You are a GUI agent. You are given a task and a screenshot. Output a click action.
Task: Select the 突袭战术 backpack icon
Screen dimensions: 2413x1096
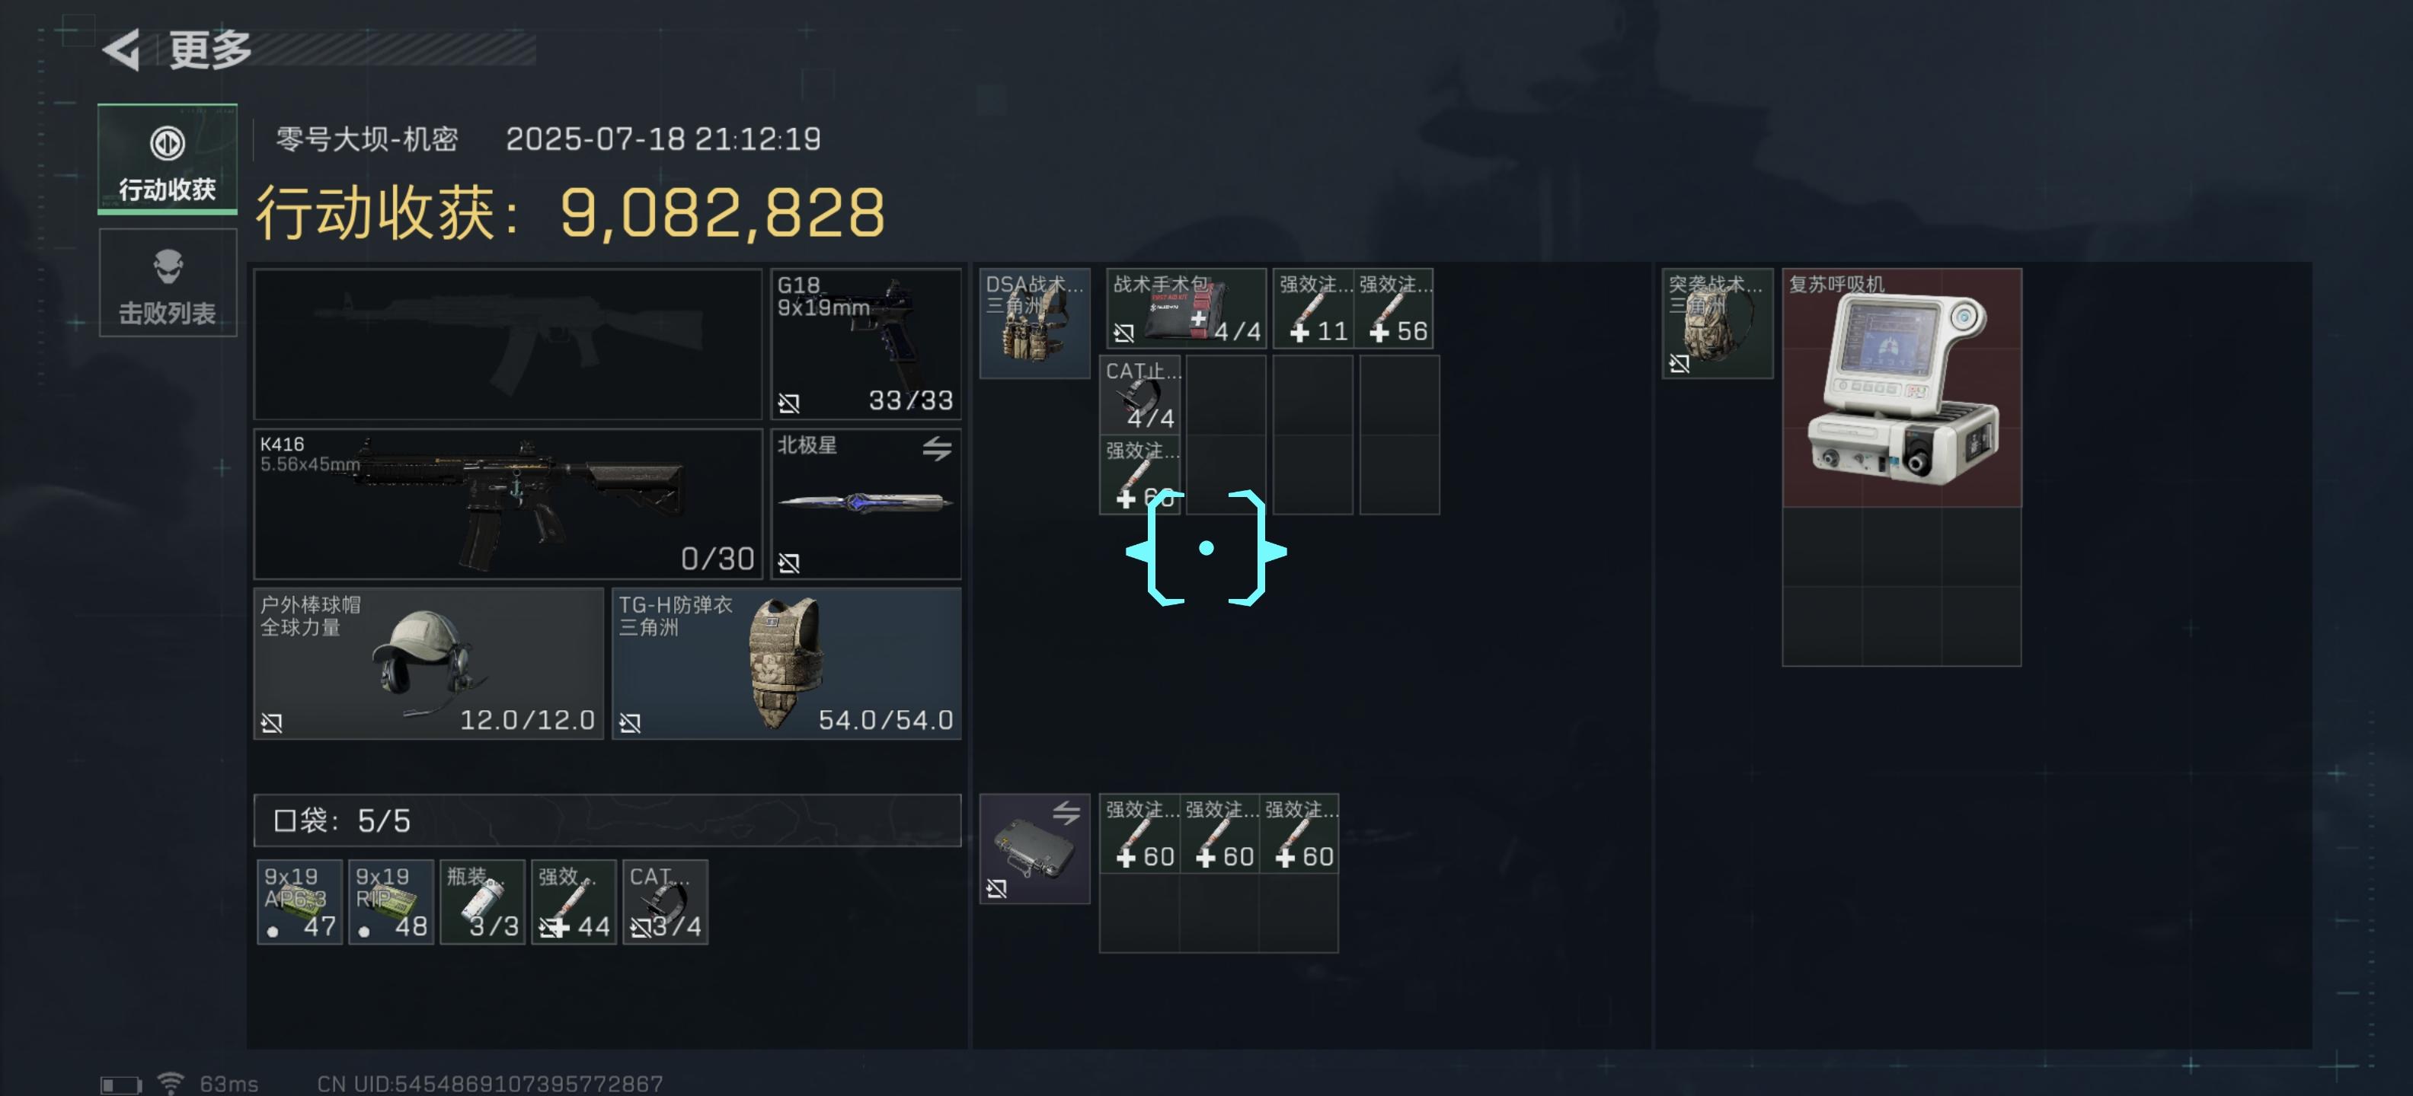tap(1717, 323)
